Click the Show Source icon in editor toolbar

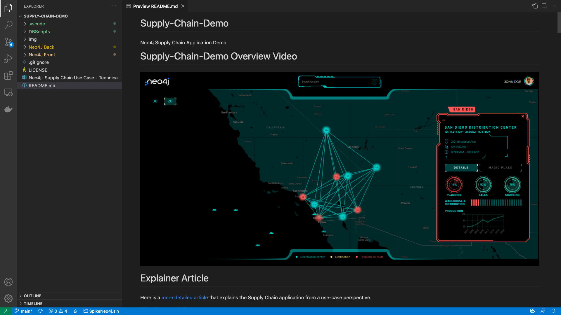click(535, 6)
